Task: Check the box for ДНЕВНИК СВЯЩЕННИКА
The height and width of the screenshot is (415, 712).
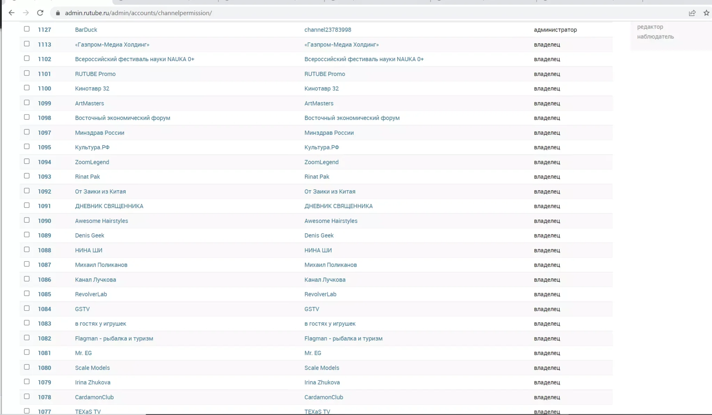Action: click(x=27, y=205)
